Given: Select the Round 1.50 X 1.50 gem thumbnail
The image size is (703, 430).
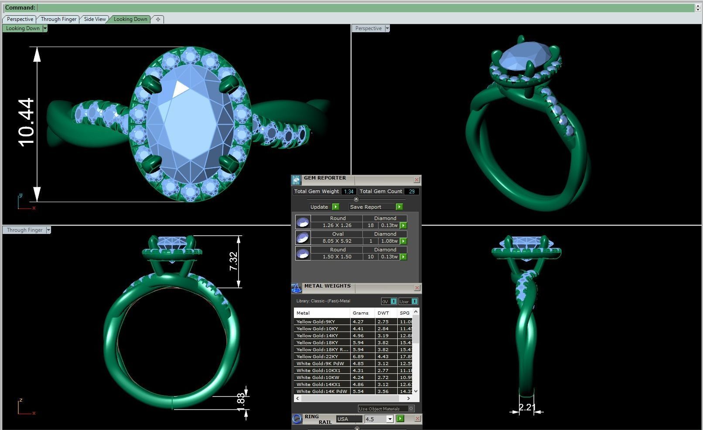Looking at the screenshot, I should click(x=303, y=253).
